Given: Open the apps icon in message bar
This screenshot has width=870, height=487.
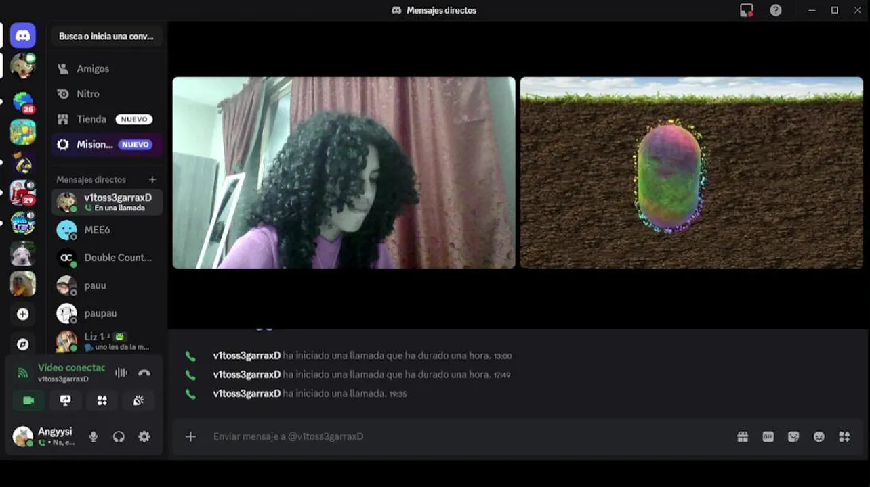Looking at the screenshot, I should pos(844,437).
